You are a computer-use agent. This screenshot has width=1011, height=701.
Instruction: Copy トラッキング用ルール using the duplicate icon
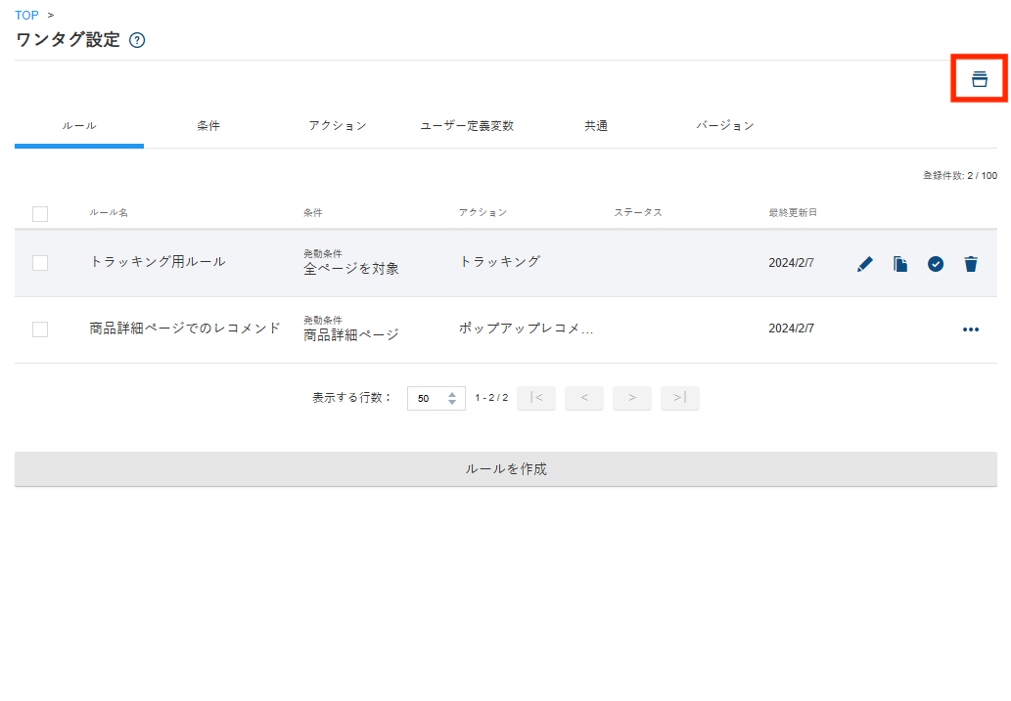900,264
